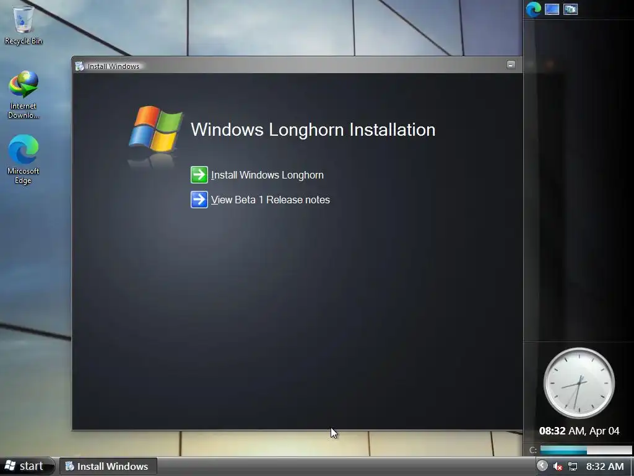Click the network connection tray icon
Viewport: 634px width, 476px height.
coord(573,467)
